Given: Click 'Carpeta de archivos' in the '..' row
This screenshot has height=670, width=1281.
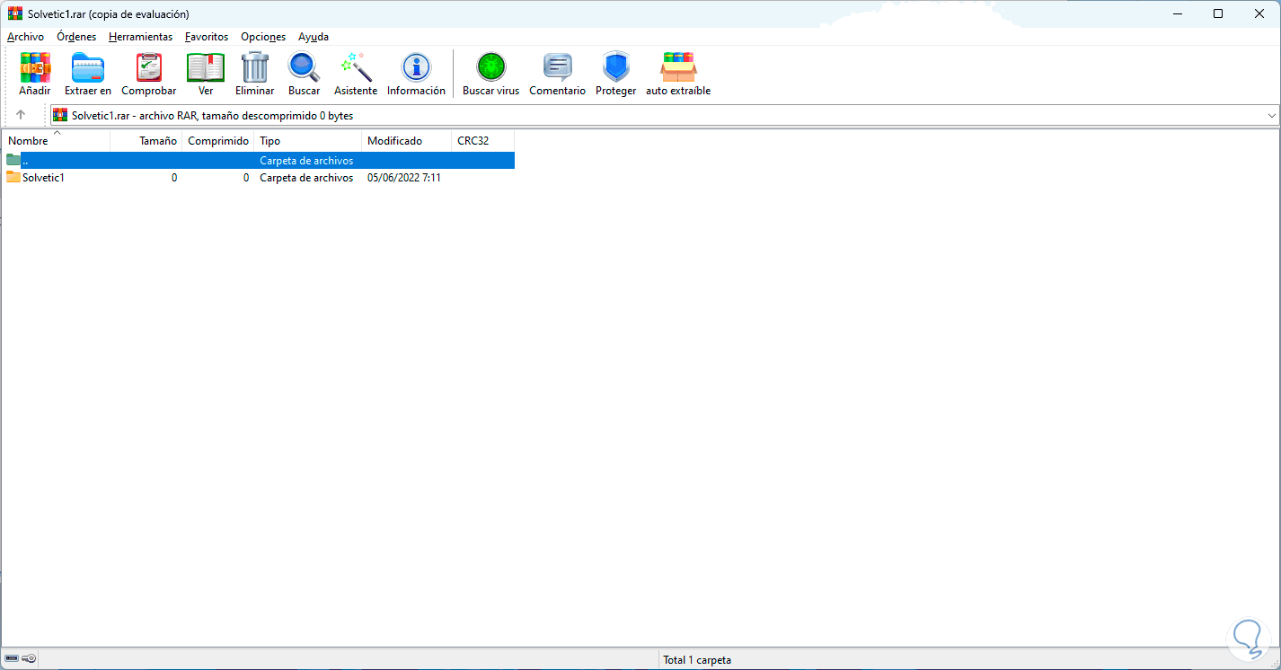Looking at the screenshot, I should pos(306,161).
